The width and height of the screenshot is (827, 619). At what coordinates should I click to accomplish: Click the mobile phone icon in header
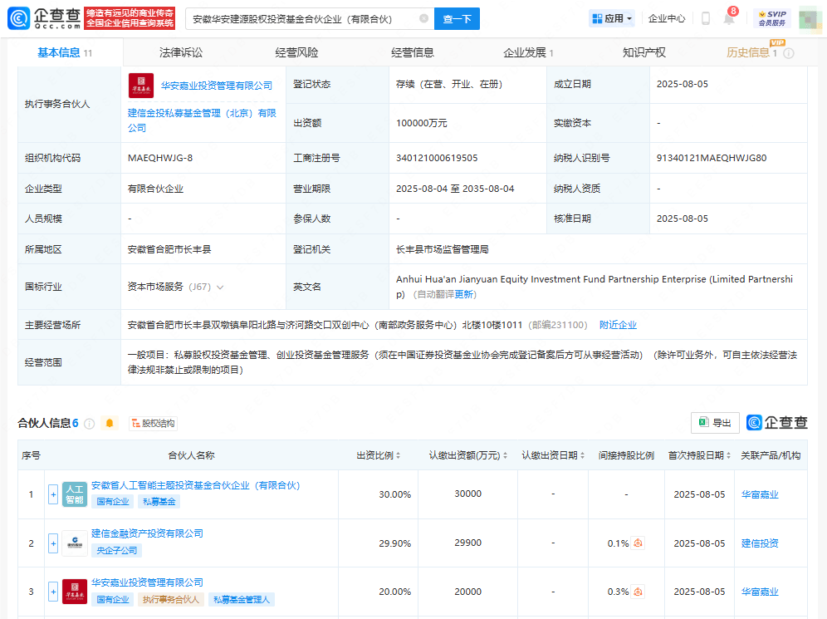705,18
